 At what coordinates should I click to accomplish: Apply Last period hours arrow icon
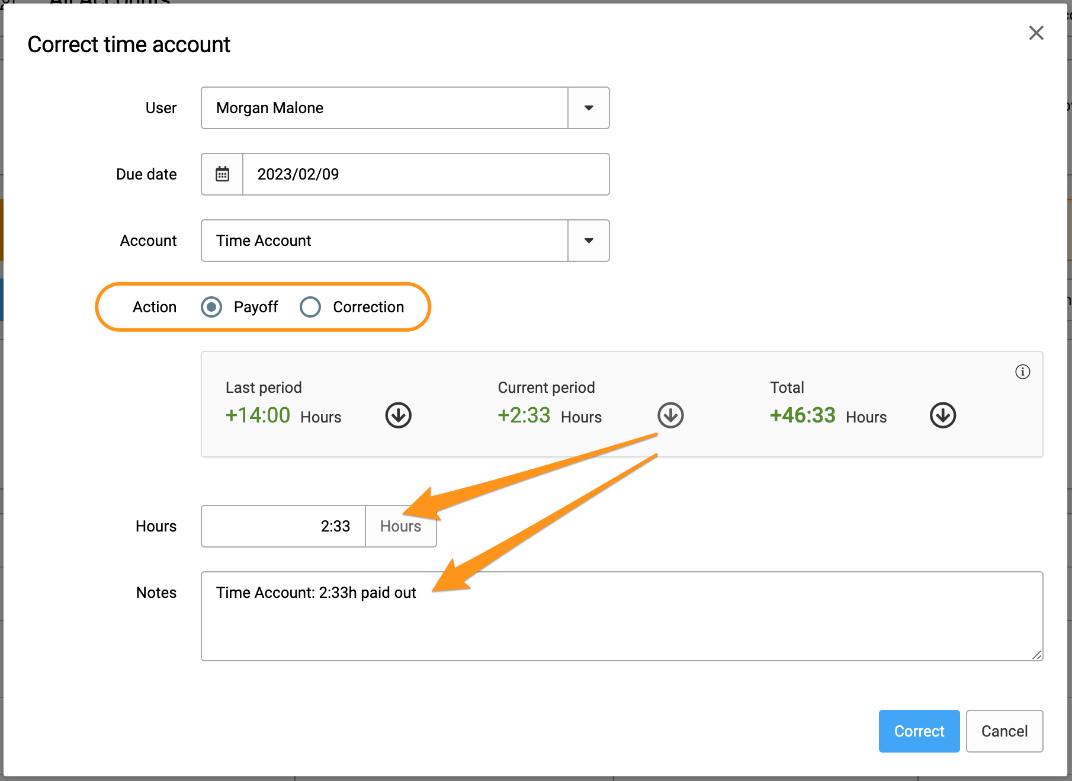coord(399,415)
